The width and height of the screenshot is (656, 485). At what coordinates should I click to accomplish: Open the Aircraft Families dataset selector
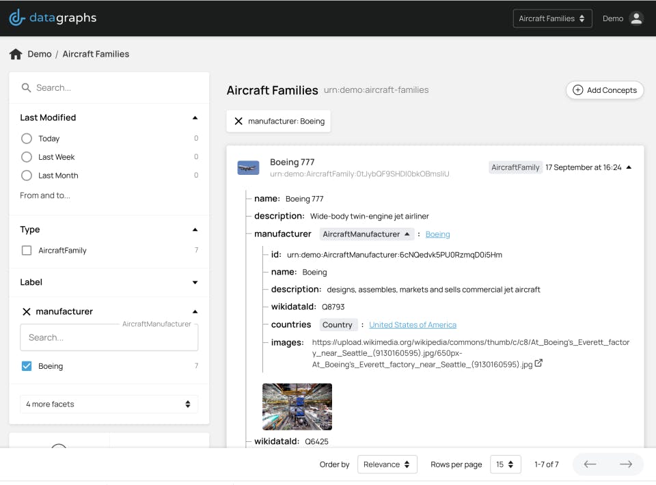click(x=552, y=18)
